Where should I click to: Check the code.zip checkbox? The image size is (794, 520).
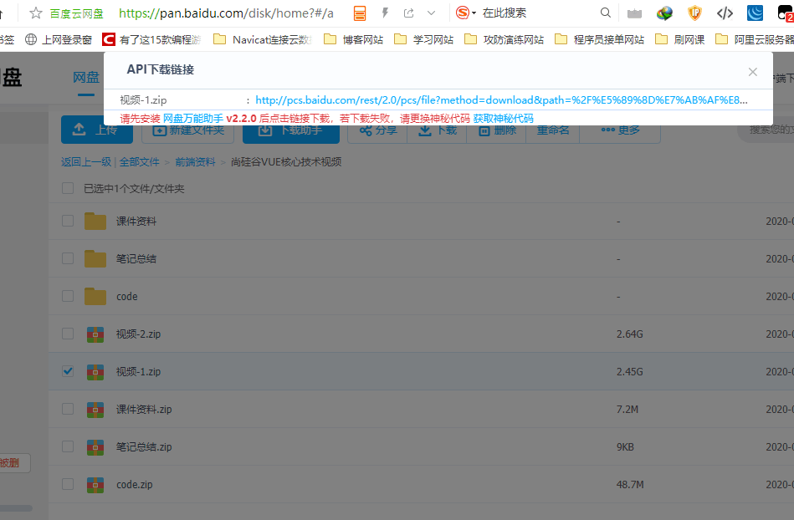tap(67, 484)
